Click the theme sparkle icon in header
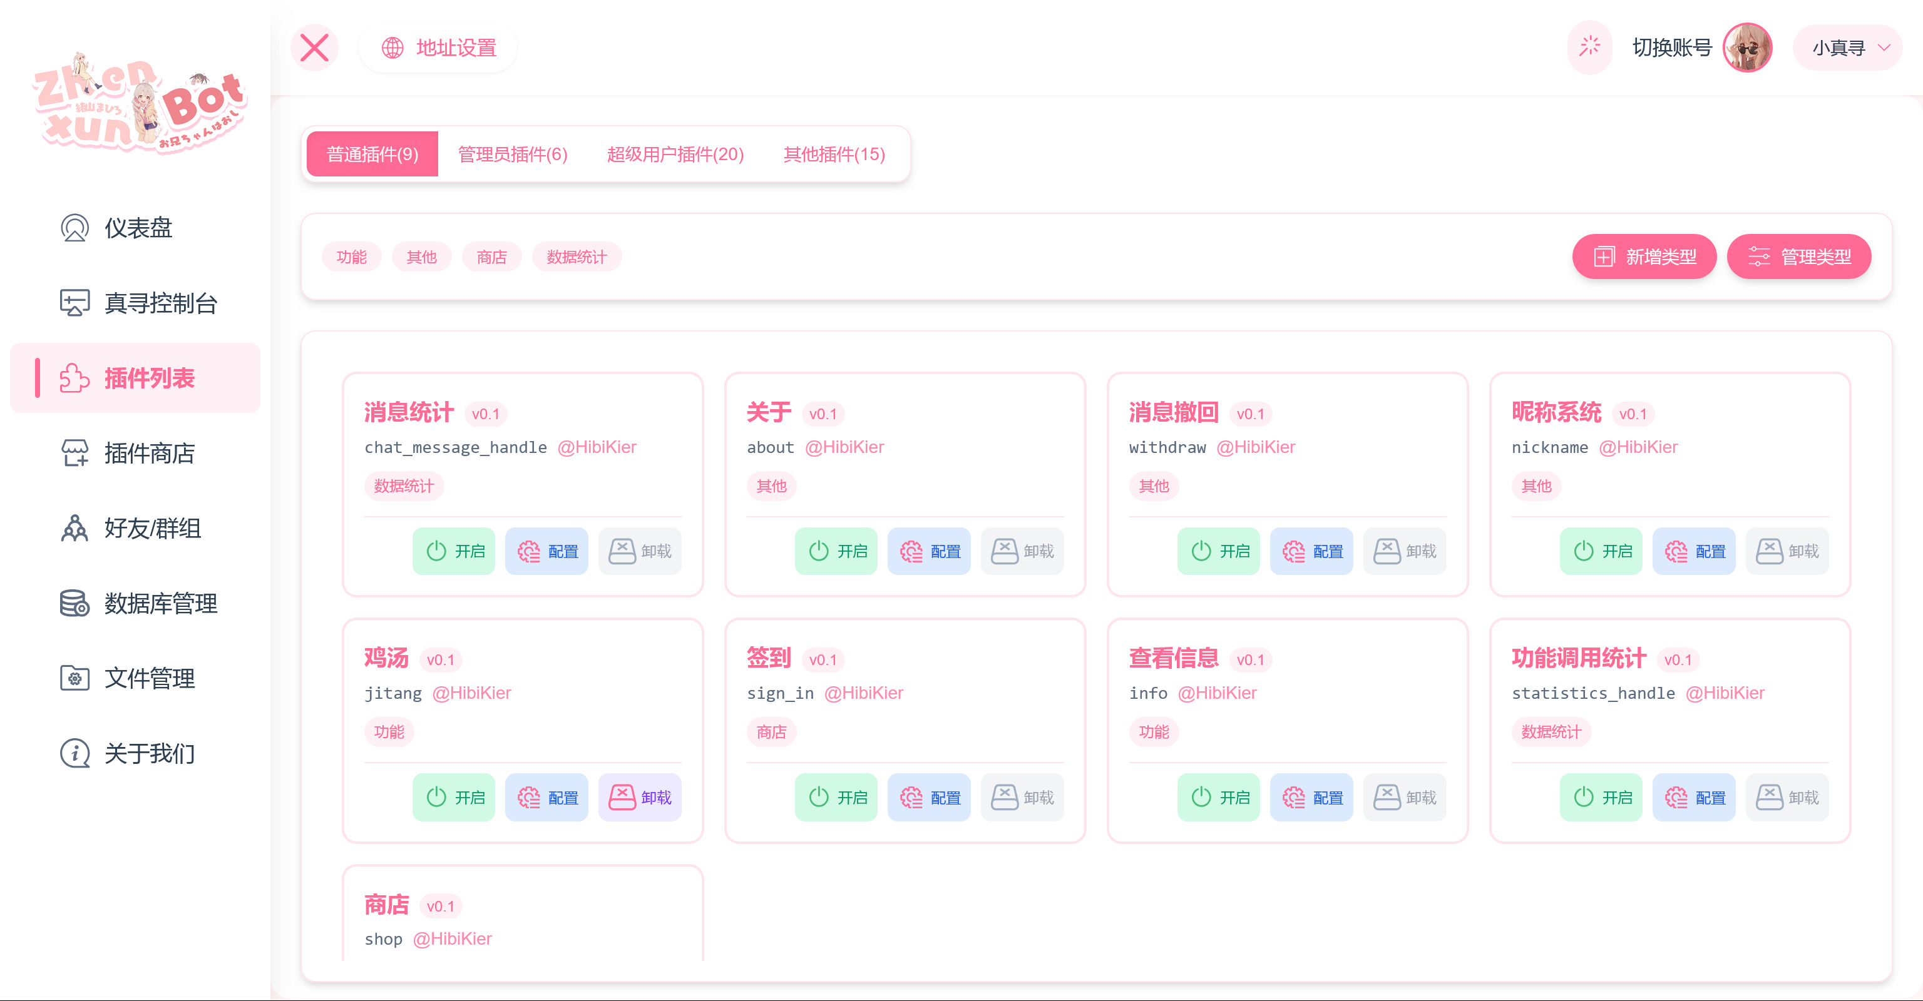Viewport: 1923px width, 1001px height. click(x=1589, y=47)
